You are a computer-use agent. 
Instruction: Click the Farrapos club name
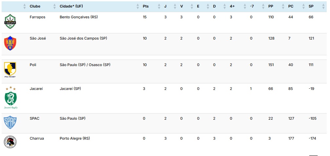pos(37,17)
